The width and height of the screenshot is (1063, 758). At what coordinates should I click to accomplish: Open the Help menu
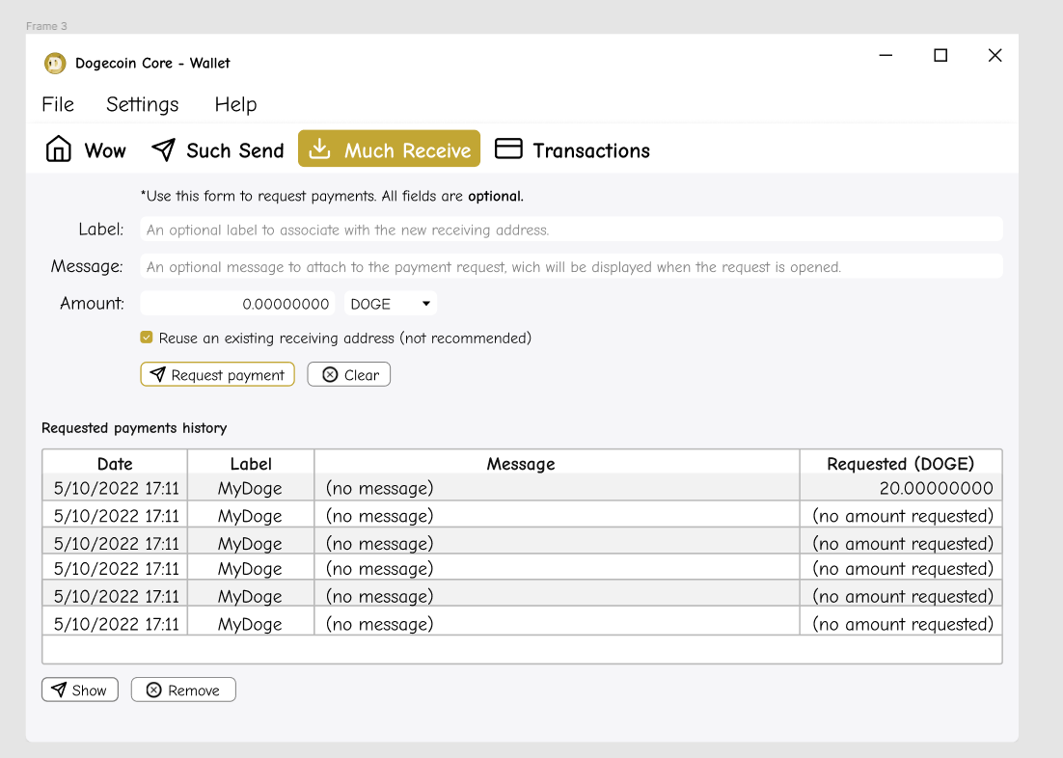click(x=236, y=104)
